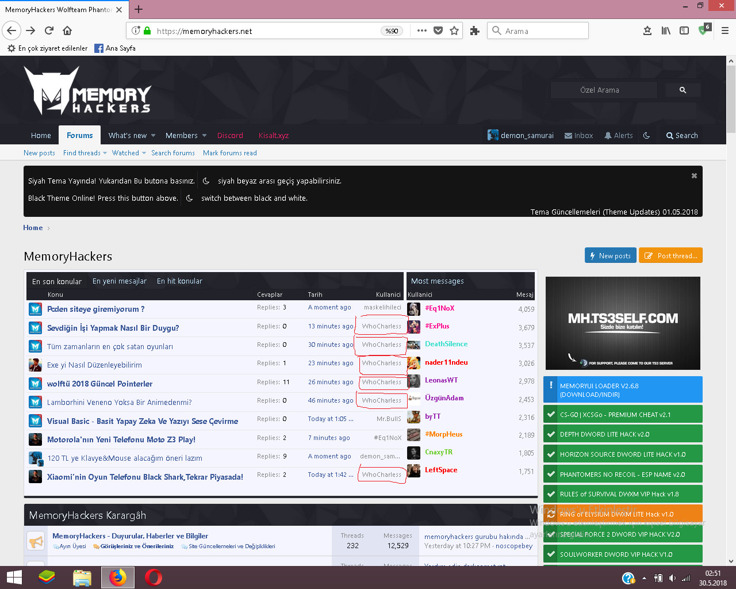This screenshot has width=736, height=589.
Task: Click the navbar Search link
Action: 682,135
